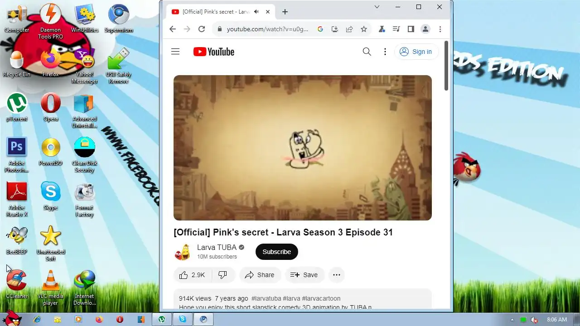Image resolution: width=580 pixels, height=326 pixels.
Task: Save the video to a playlist
Action: 304,275
